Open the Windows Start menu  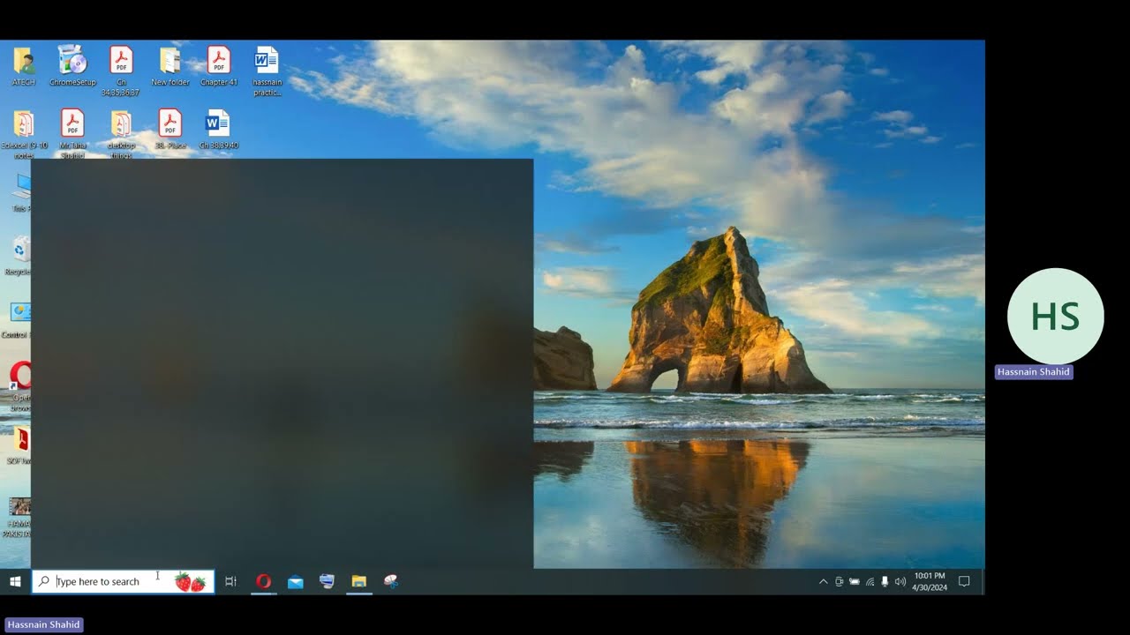coord(15,581)
